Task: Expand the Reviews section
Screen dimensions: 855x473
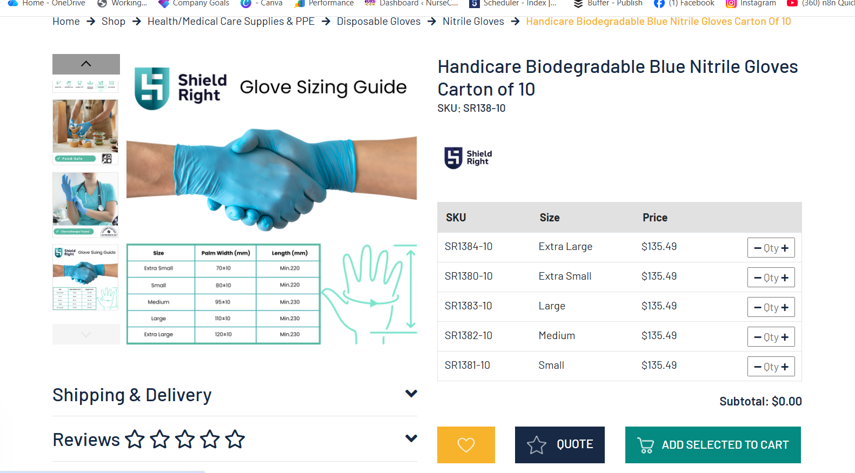Action: point(411,438)
